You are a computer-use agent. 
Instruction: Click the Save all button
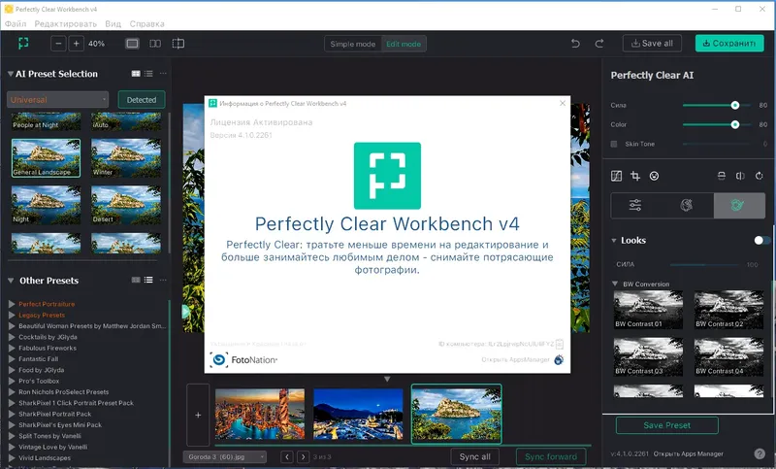click(x=652, y=44)
